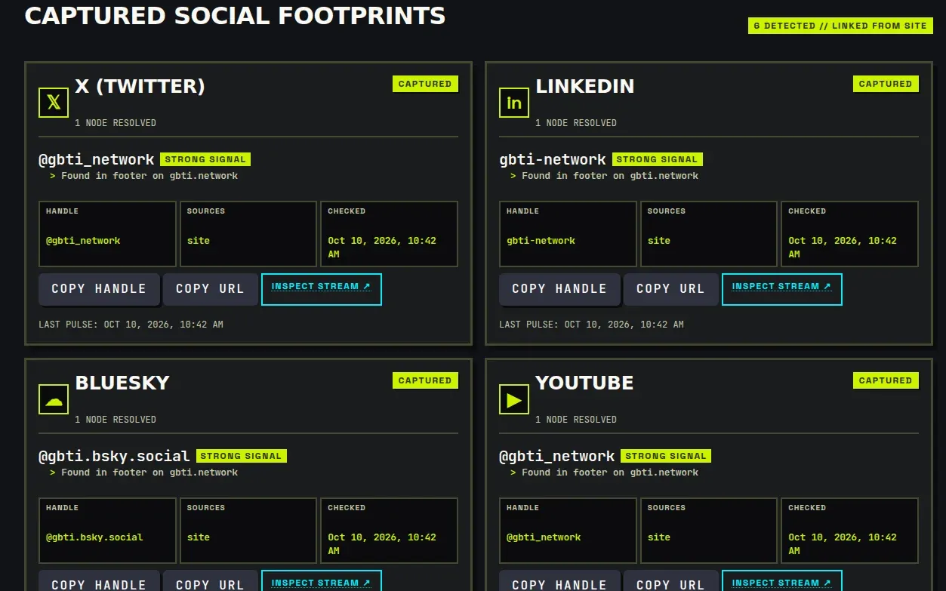946x591 pixels.
Task: Copy the URL in the LinkedIn card
Action: [x=670, y=289]
